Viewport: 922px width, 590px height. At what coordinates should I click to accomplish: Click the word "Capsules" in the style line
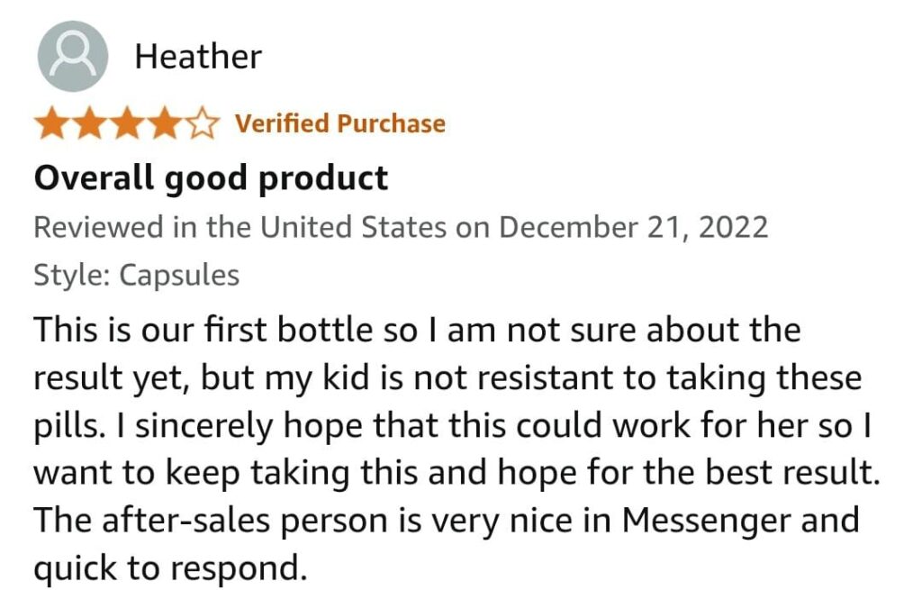click(179, 274)
